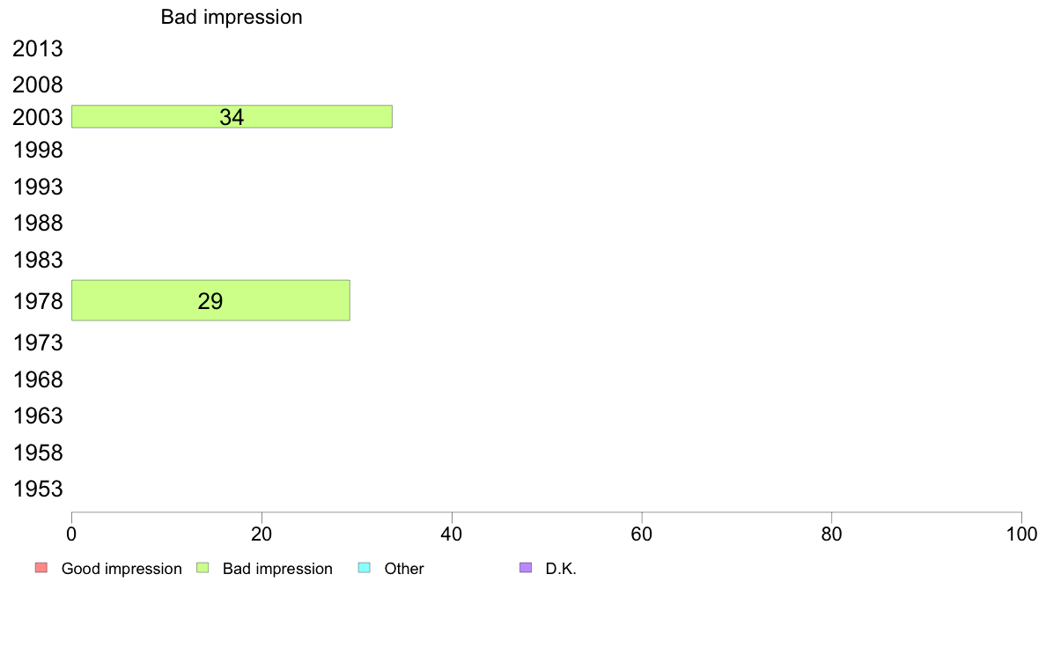Screen dimensions: 1046x648
Task: Click the 100 tick label on axis
Action: pos(1021,534)
